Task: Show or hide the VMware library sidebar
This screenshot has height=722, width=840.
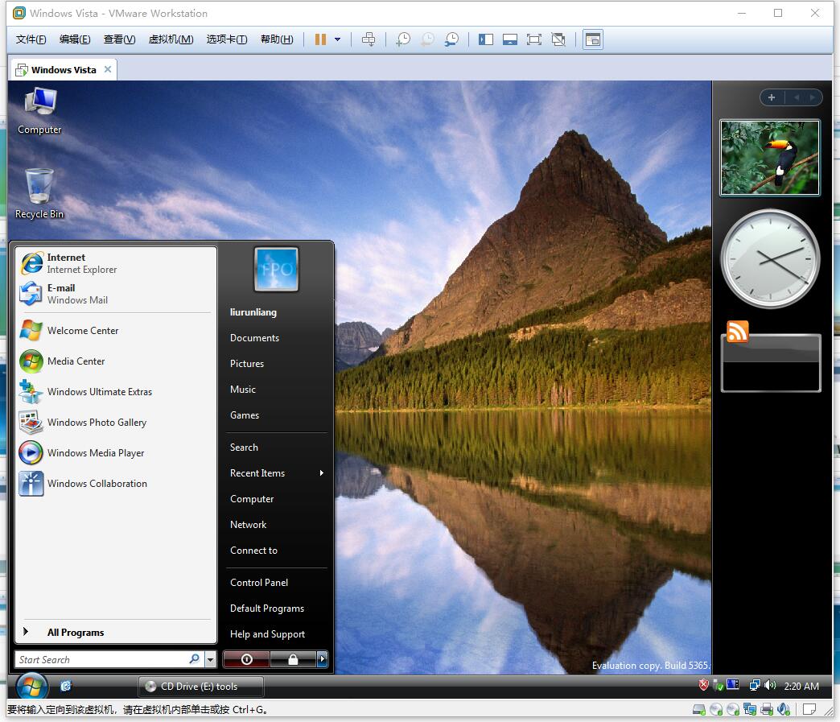Action: coord(486,39)
